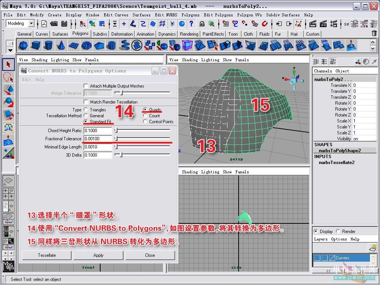The height and width of the screenshot is (285, 380).
Task: Open perspective viewport Shading menu
Action: (190, 60)
